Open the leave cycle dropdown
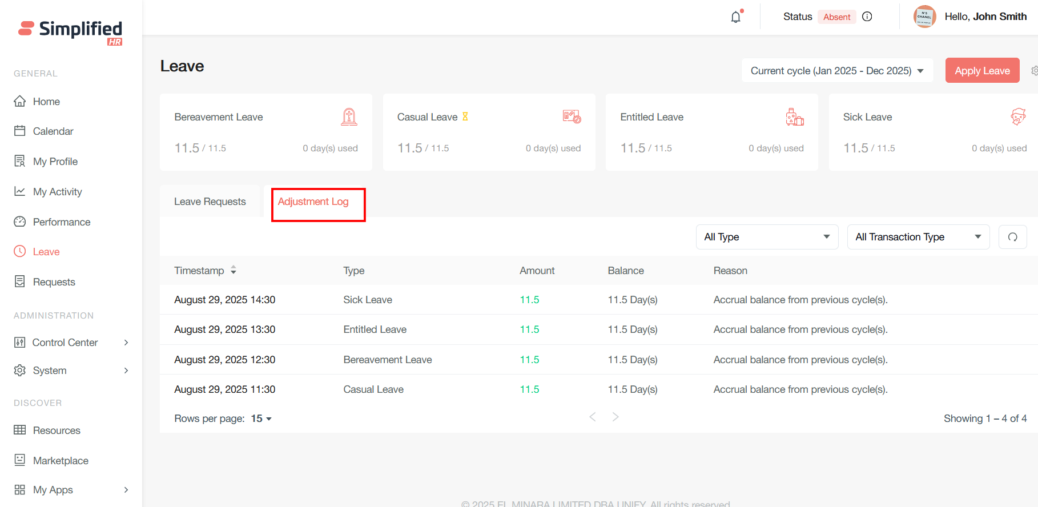1038x507 pixels. [837, 71]
